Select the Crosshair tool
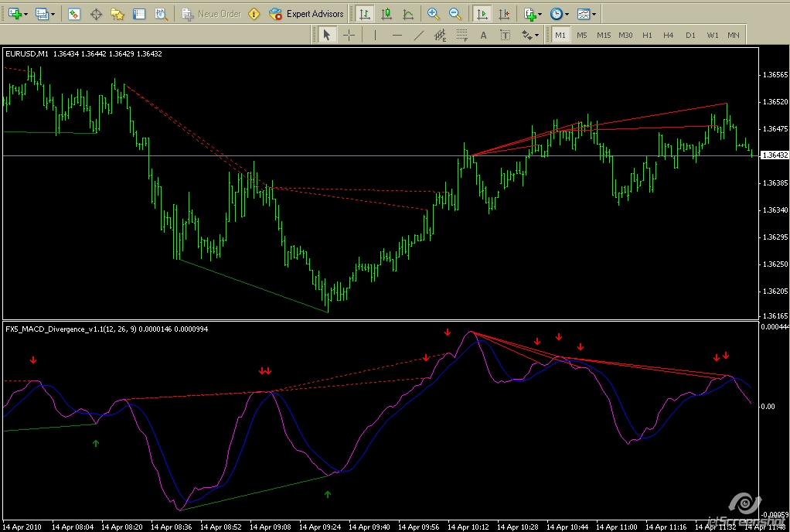 coord(349,35)
